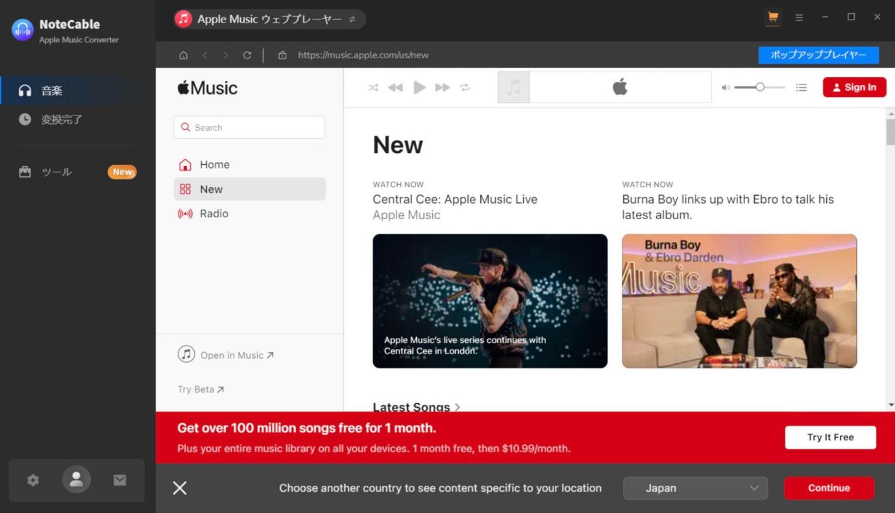Dismiss the country banner with X
895x513 pixels.
click(x=180, y=488)
